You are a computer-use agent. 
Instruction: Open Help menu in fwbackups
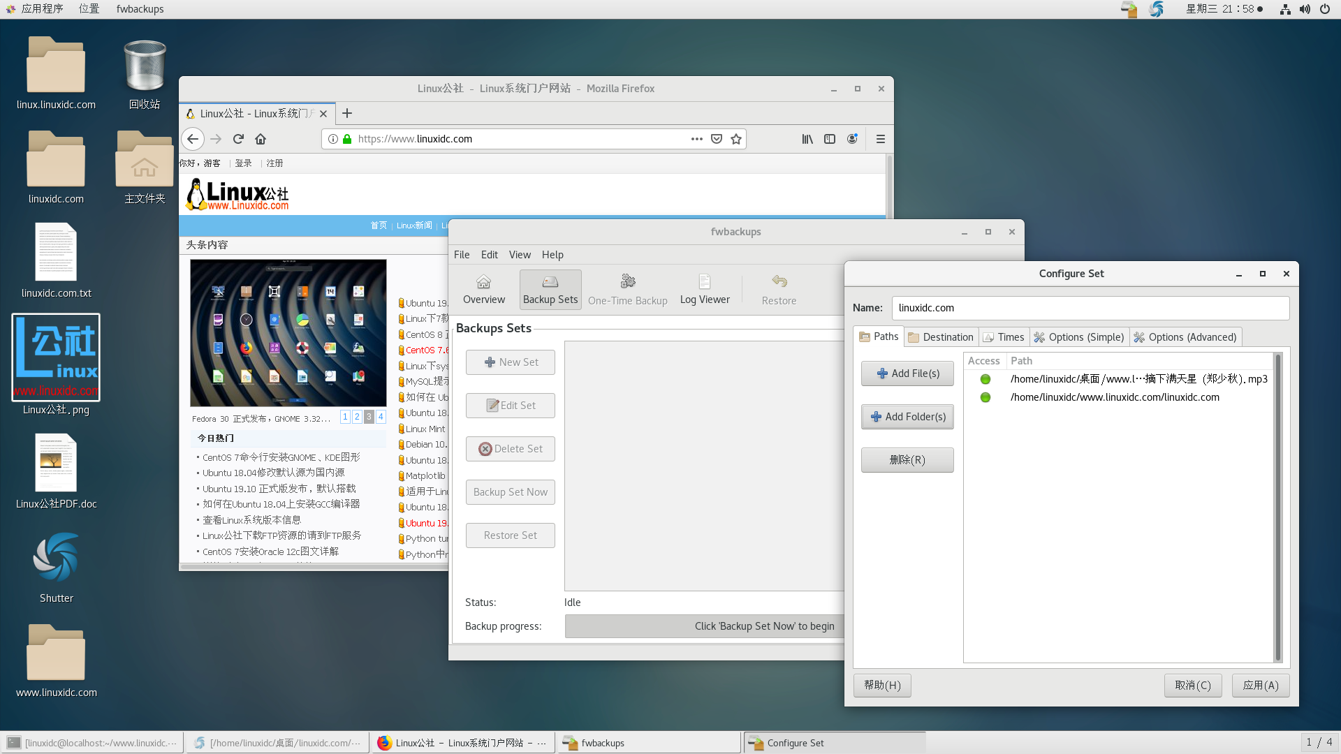[x=552, y=255]
